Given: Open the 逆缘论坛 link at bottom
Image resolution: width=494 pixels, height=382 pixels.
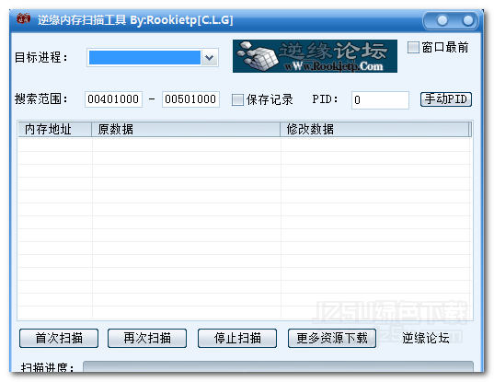Looking at the screenshot, I should pyautogui.click(x=426, y=338).
